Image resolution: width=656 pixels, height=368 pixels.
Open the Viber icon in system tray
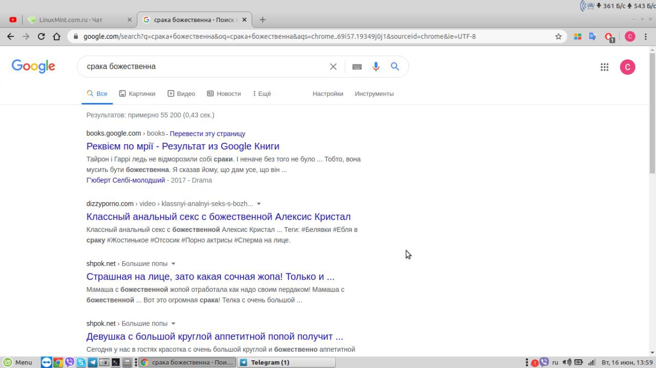[544, 362]
